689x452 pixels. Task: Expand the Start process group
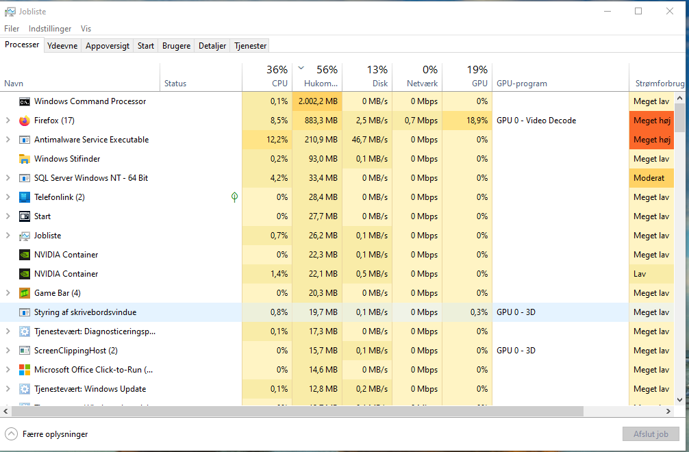tap(8, 216)
